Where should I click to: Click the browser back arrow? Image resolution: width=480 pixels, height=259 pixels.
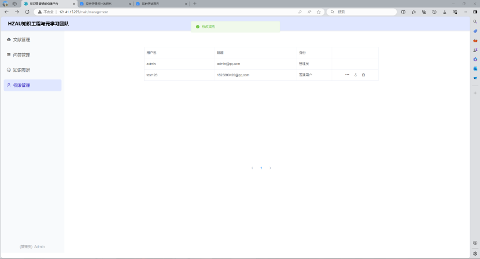[x=6, y=12]
